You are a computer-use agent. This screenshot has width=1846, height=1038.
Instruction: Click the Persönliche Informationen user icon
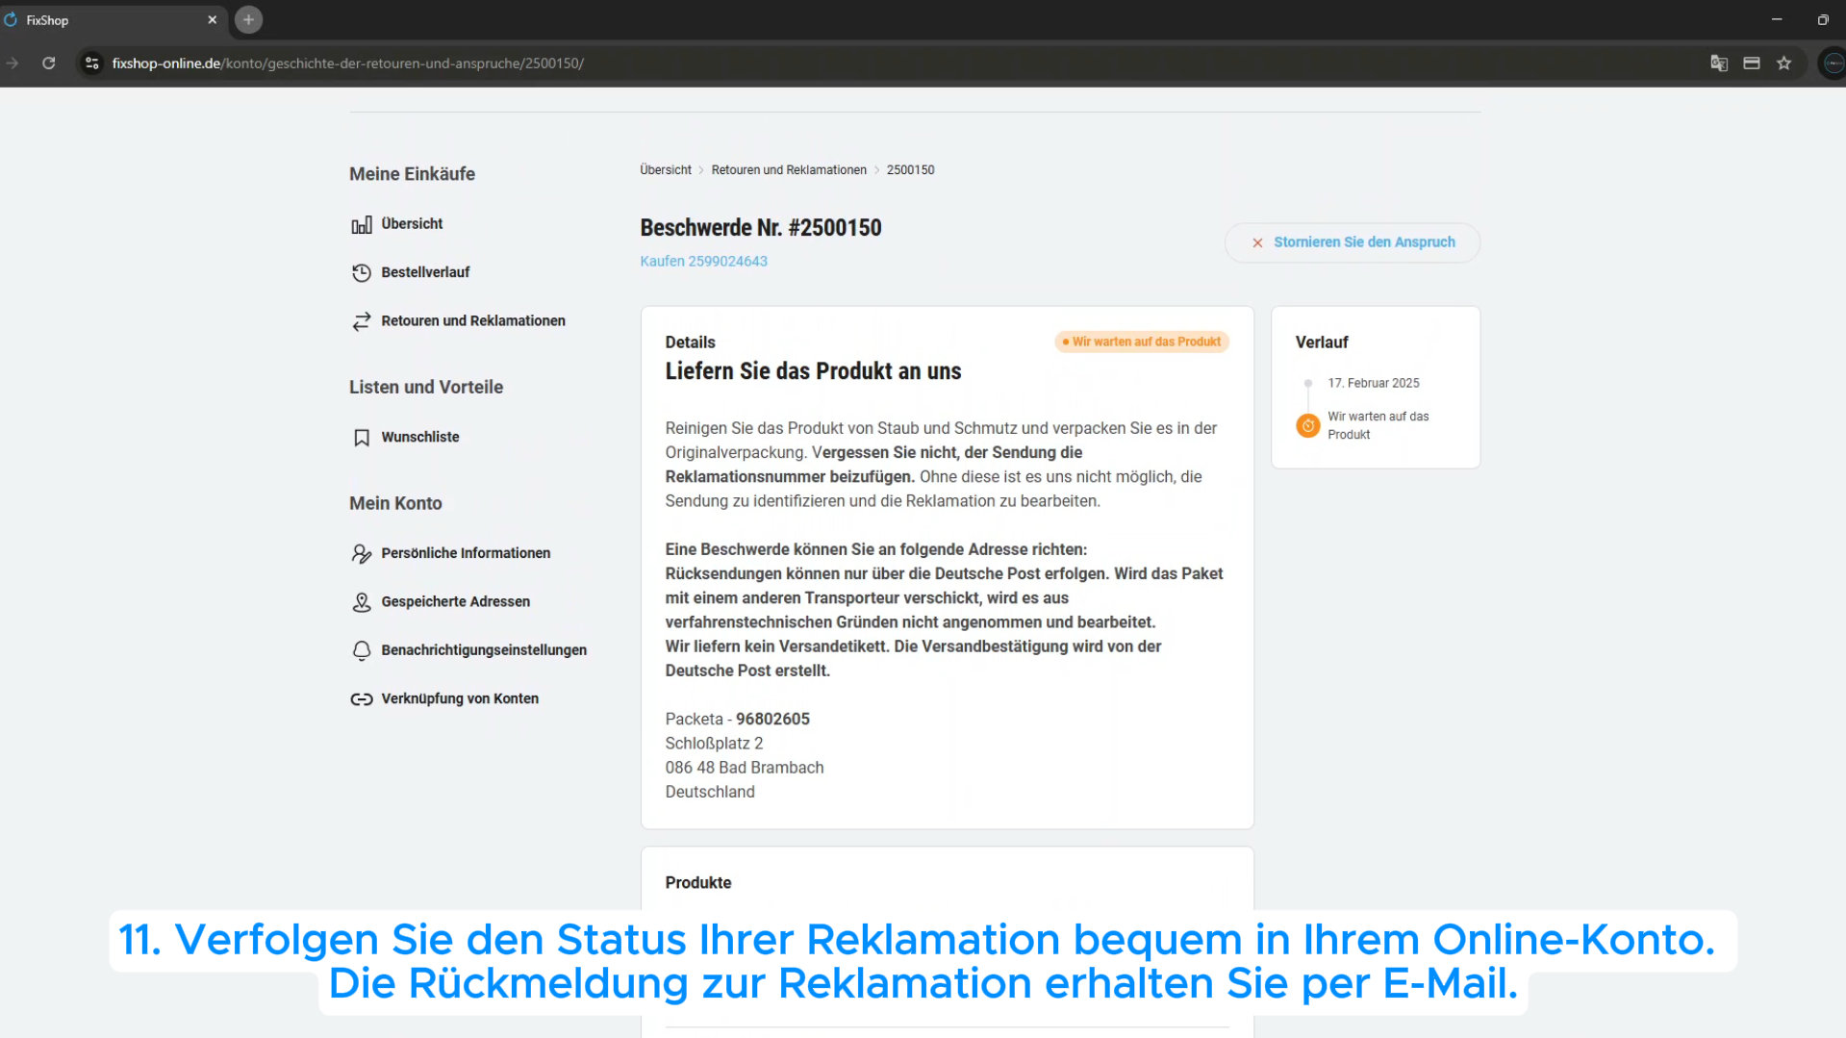[361, 554]
